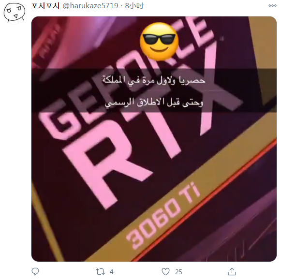
Task: View the like count 25
Action: [x=178, y=272]
